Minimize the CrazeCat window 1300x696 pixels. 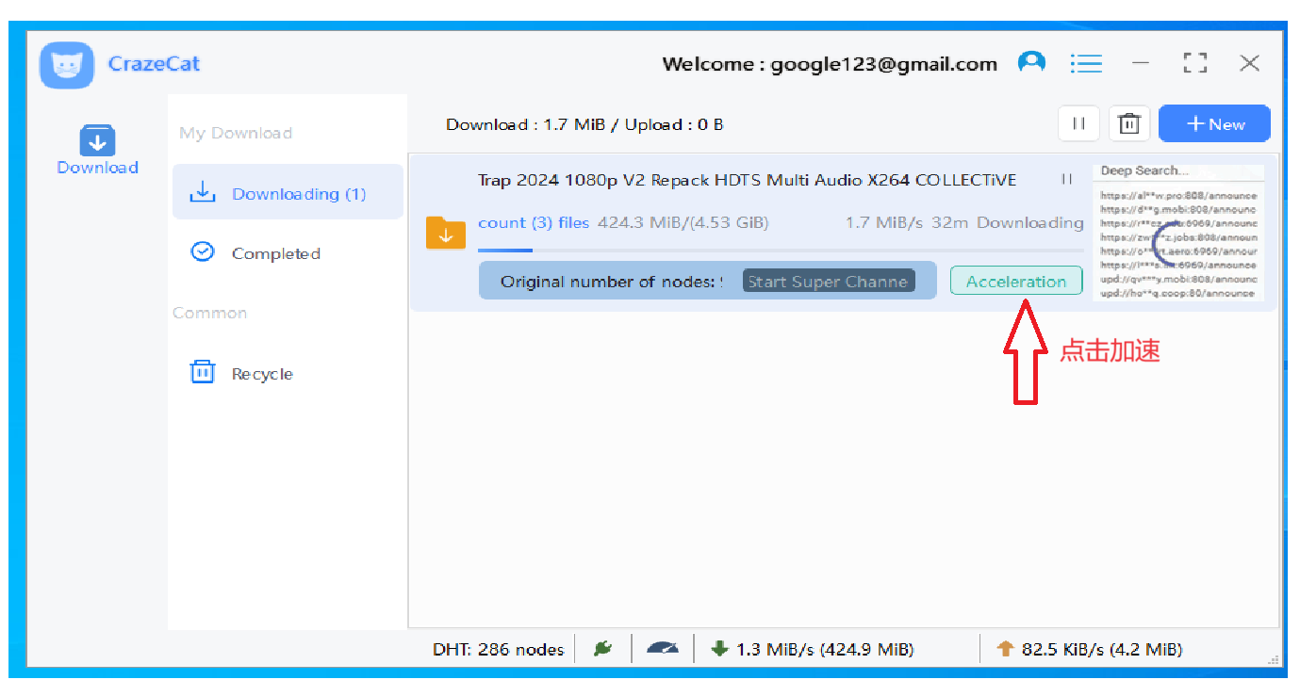1141,63
